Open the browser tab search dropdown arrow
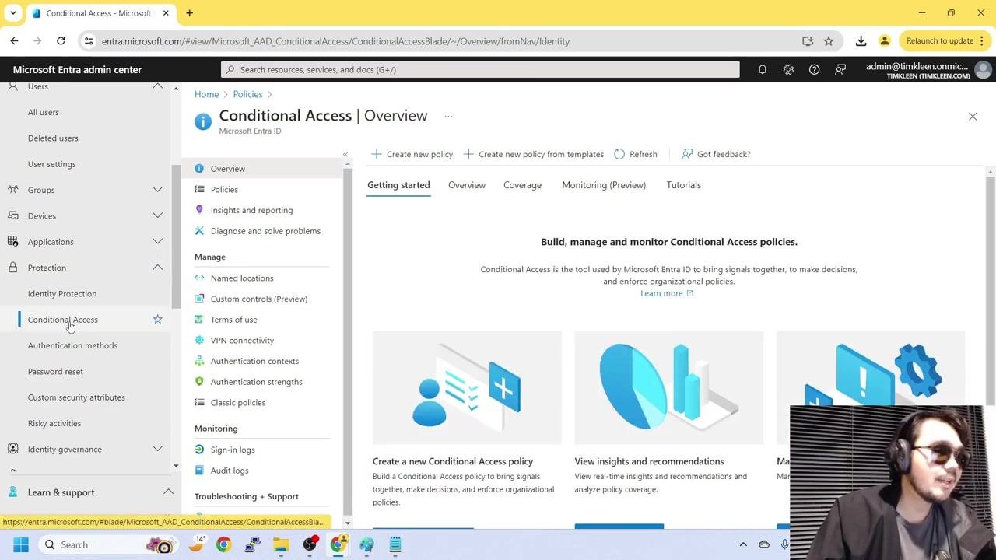 (x=12, y=13)
